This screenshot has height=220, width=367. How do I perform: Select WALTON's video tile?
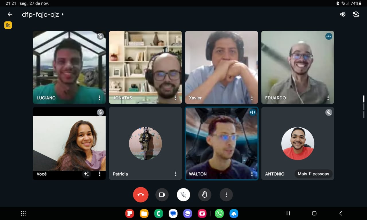221,144
